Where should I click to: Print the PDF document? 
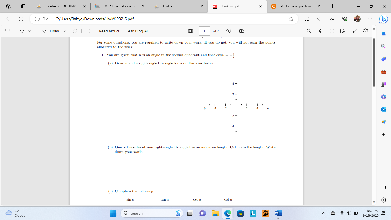(x=322, y=31)
